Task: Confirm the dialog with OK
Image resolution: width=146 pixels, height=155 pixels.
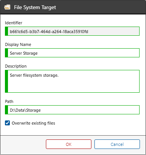Action: [69, 144]
